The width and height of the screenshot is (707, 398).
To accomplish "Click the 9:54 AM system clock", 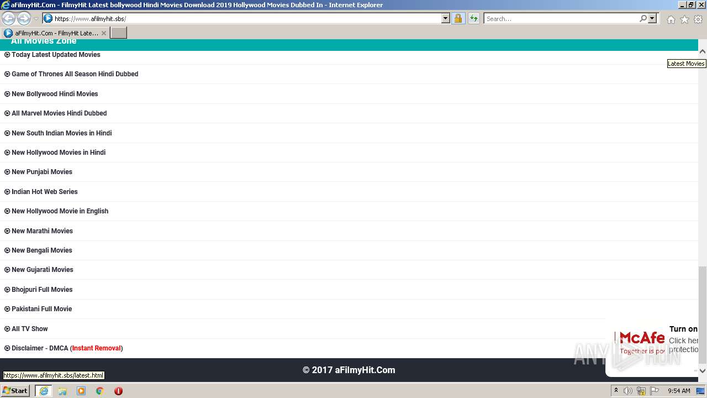I will click(679, 391).
